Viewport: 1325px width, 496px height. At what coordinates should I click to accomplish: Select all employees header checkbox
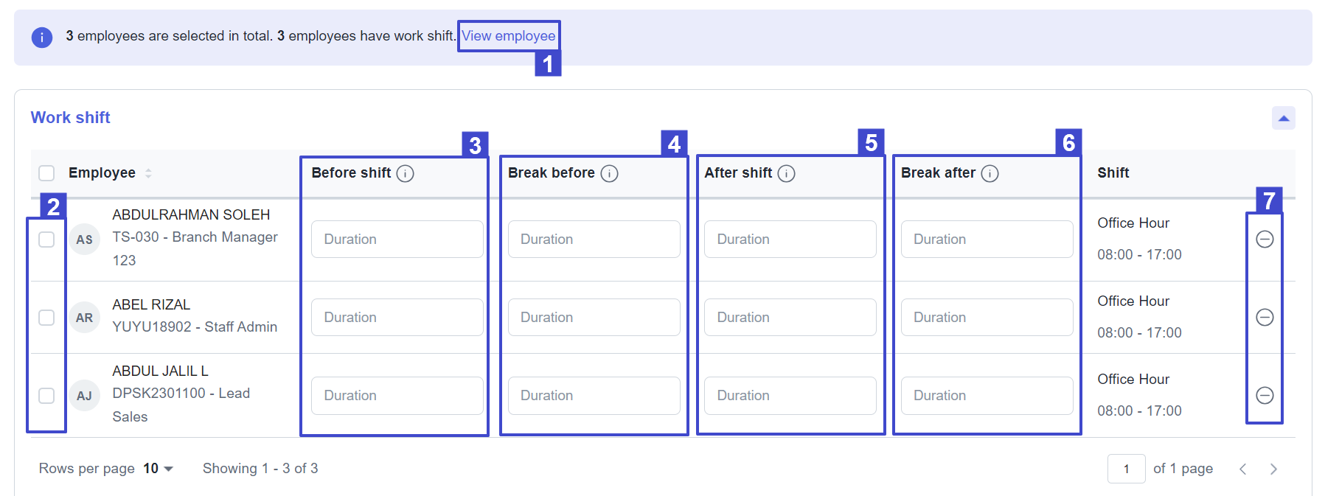(x=46, y=173)
